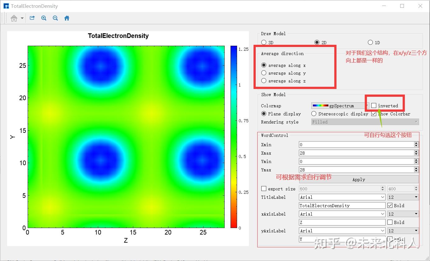Select the zoom out magnifier tool
This screenshot has width=430, height=261.
(55, 18)
